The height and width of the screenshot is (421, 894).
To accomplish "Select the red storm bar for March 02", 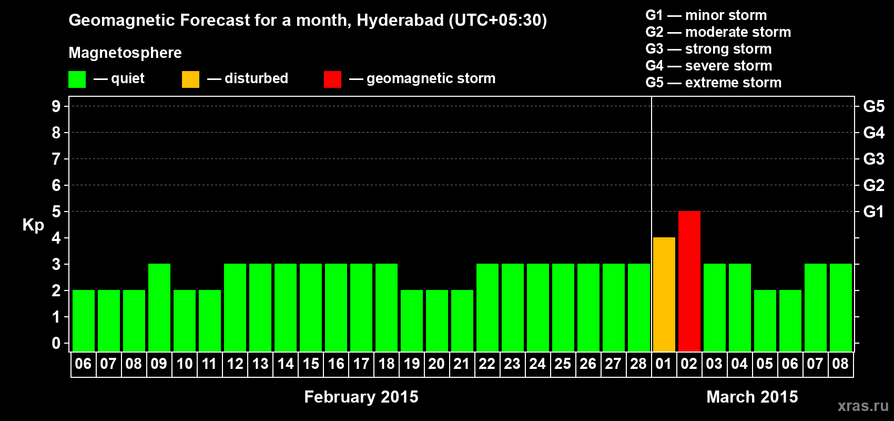I will click(689, 282).
